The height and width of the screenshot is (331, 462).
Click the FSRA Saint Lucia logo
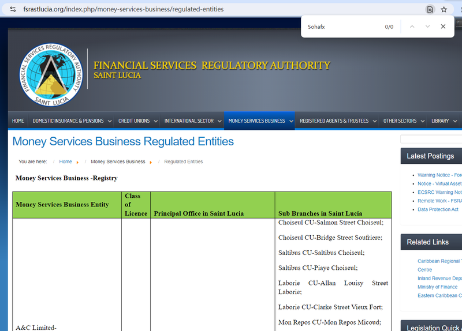[x=51, y=75]
